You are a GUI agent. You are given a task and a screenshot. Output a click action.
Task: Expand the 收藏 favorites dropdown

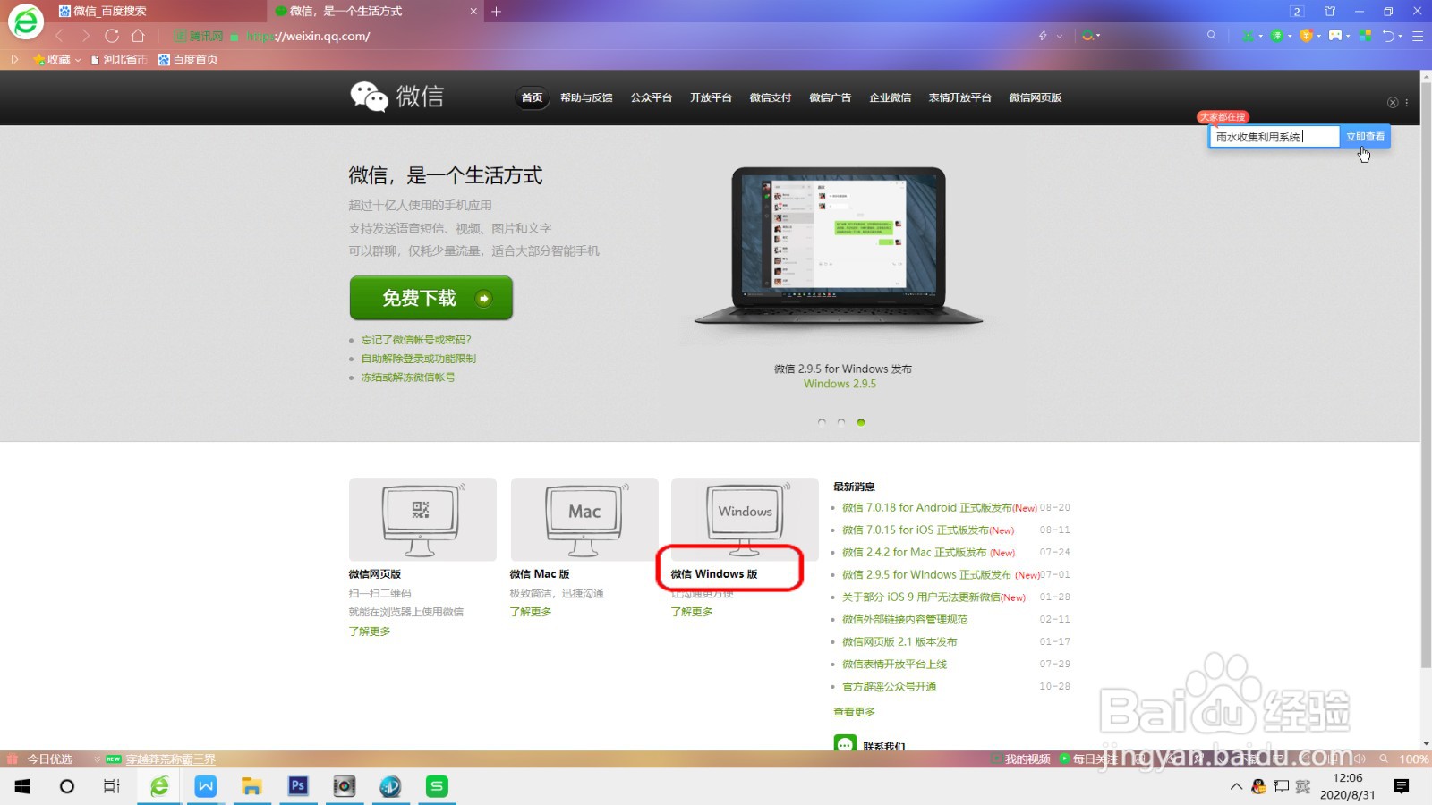pyautogui.click(x=78, y=60)
